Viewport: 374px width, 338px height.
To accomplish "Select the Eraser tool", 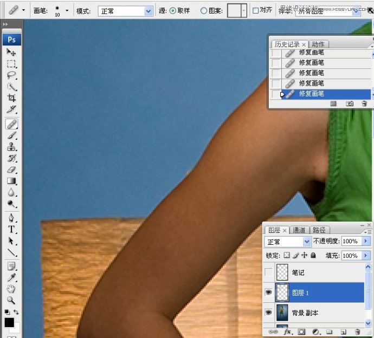I will [11, 170].
